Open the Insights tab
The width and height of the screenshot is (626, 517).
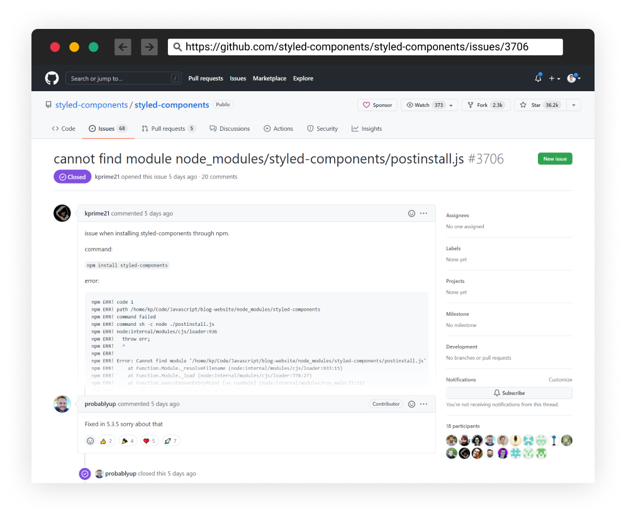(367, 128)
